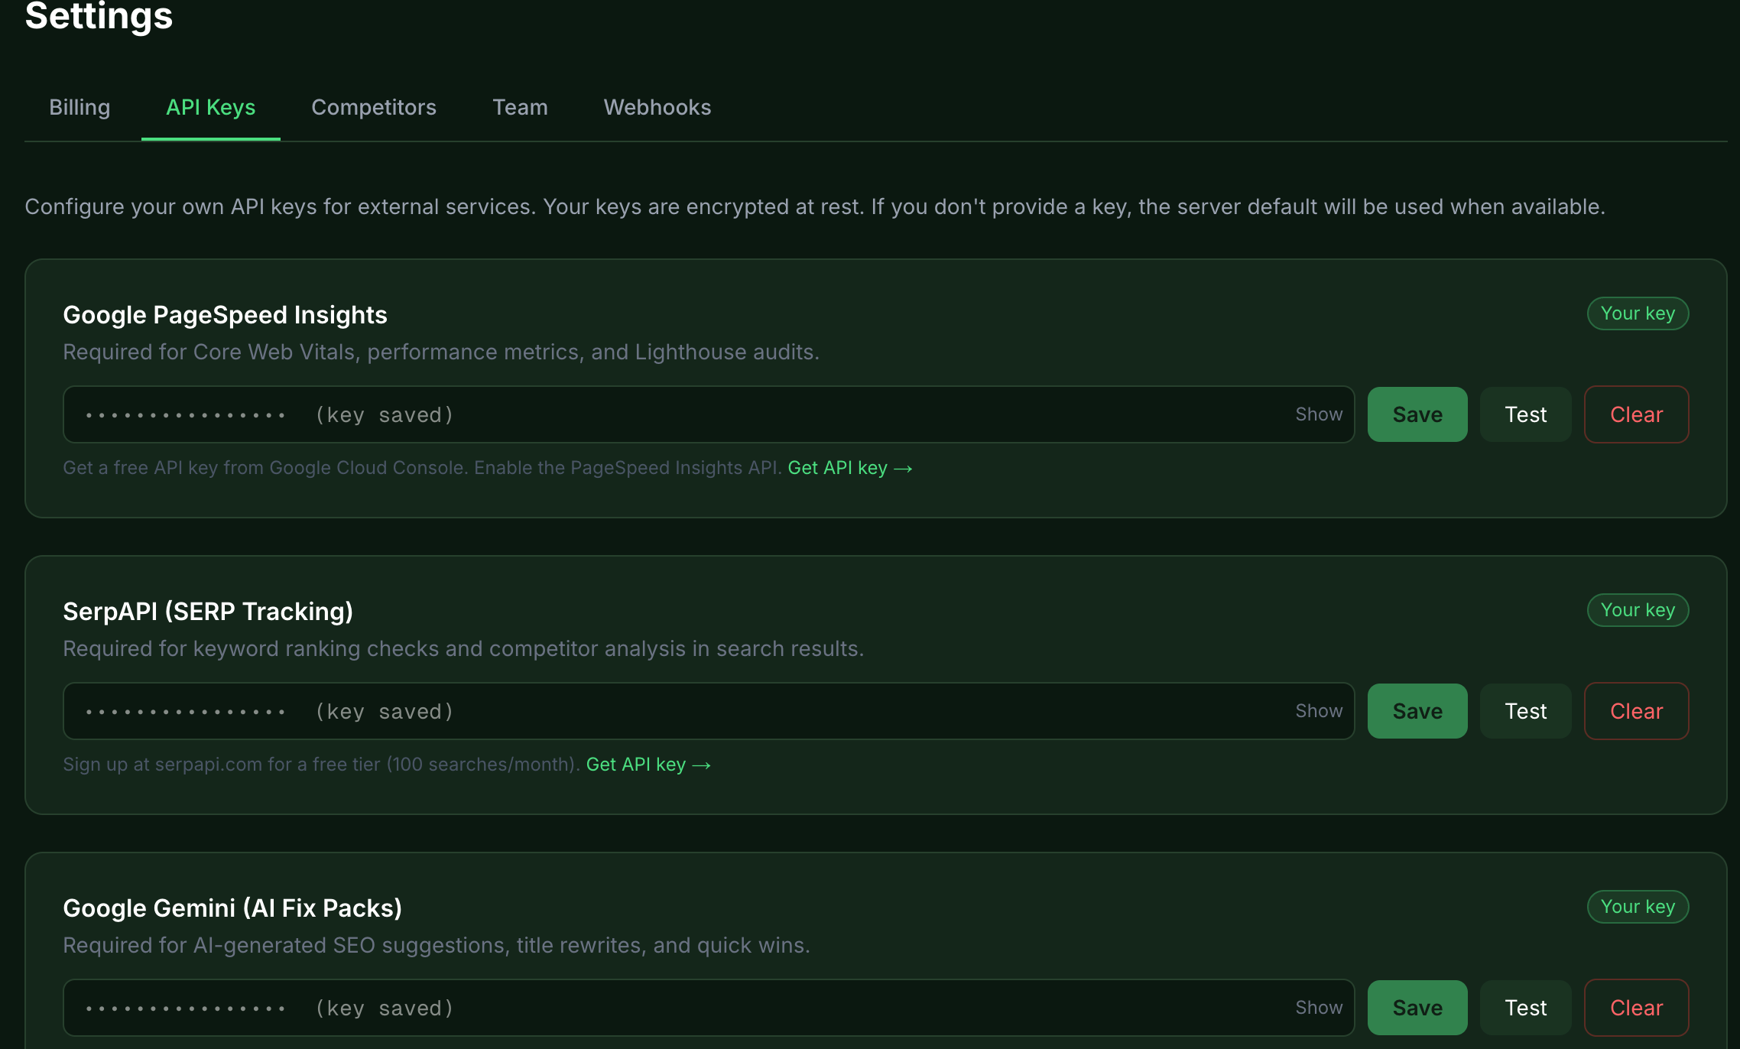Show the Google PageSpeed Insights key
Viewport: 1740px width, 1049px height.
pos(1318,414)
